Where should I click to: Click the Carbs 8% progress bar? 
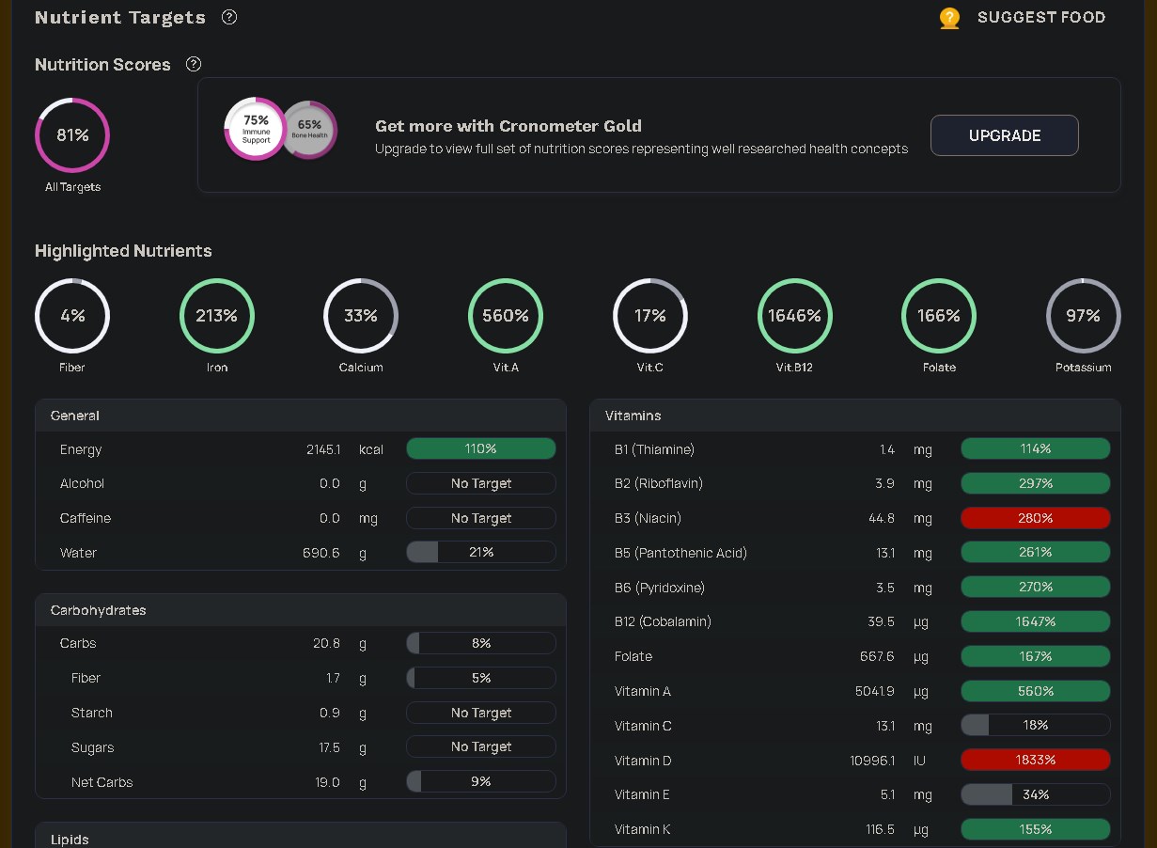click(x=481, y=643)
